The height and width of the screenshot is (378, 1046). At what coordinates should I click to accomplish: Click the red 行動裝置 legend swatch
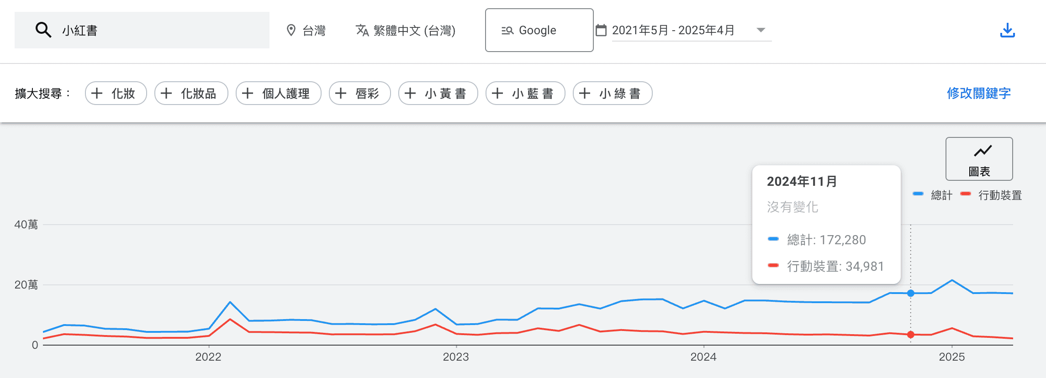(x=966, y=194)
